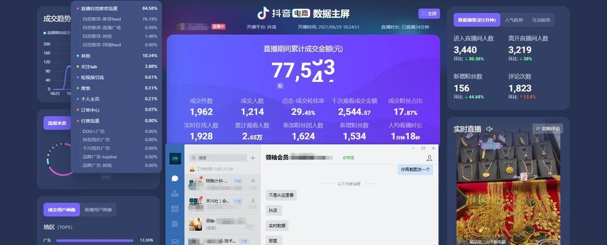Click the 短视频引流 traffic row

click(x=116, y=77)
